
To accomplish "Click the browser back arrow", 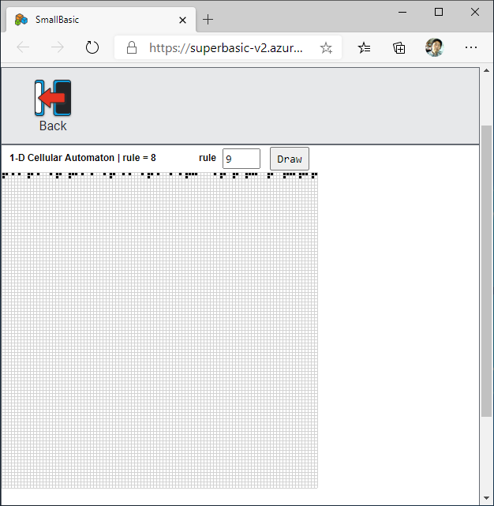I will pos(23,48).
